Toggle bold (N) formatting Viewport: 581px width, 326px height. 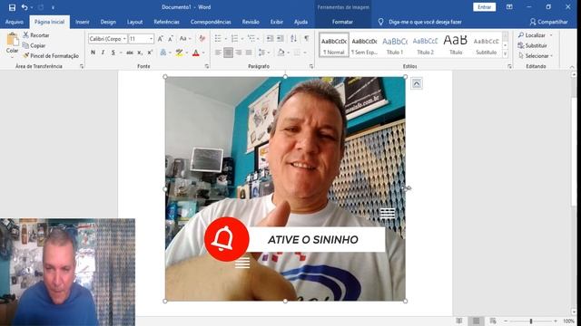pos(93,53)
